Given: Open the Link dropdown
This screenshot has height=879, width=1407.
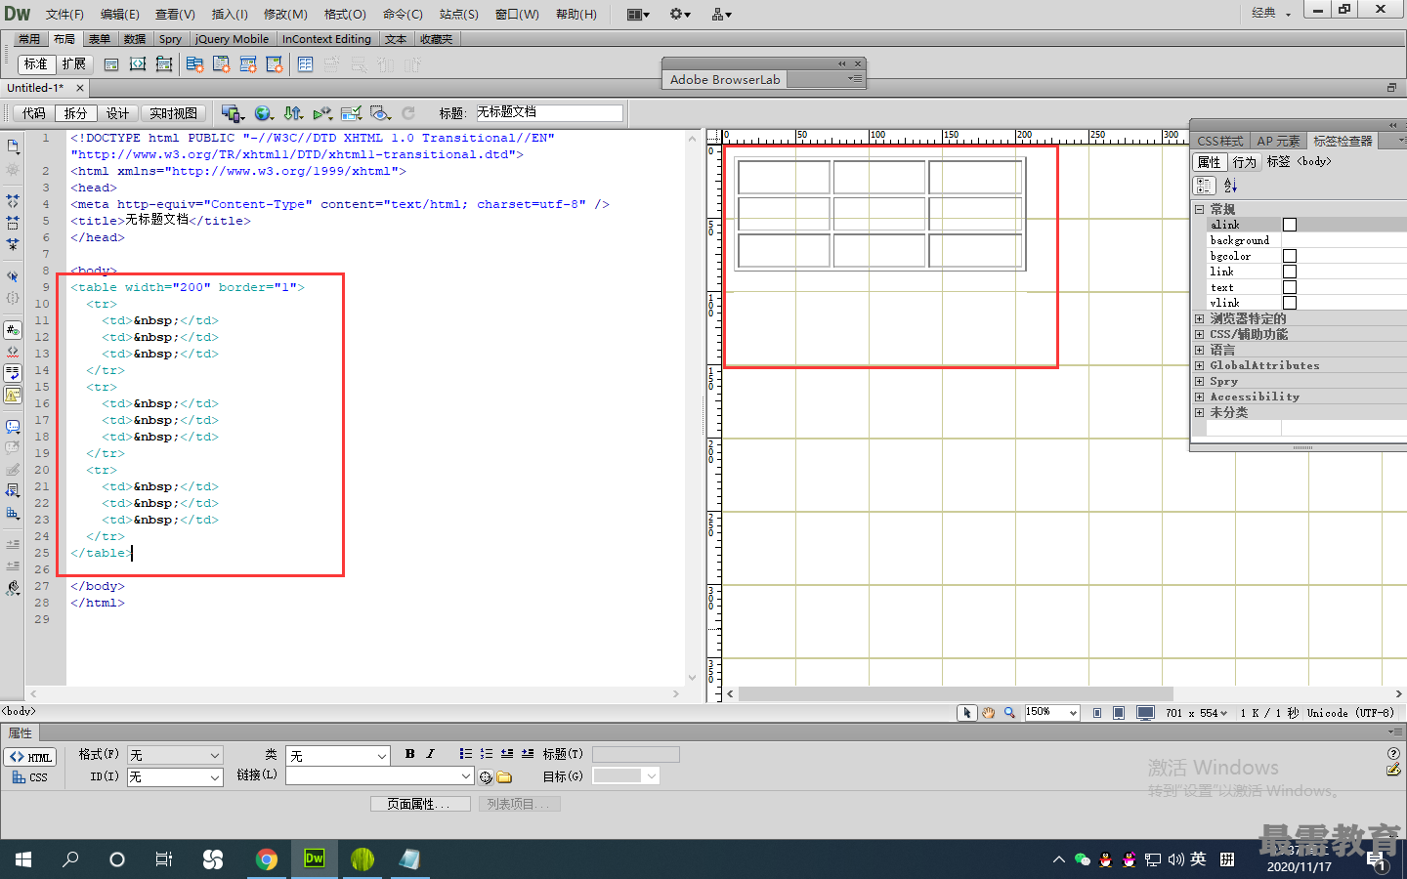Looking at the screenshot, I should click(379, 775).
